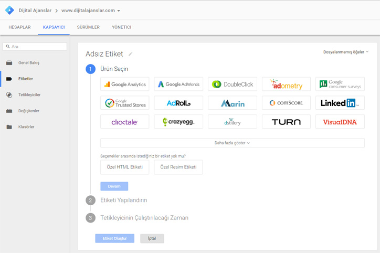Open step 3 Tetikleyicinin Çalıştırılacağı Zaman
380x253 pixels.
coord(144,218)
